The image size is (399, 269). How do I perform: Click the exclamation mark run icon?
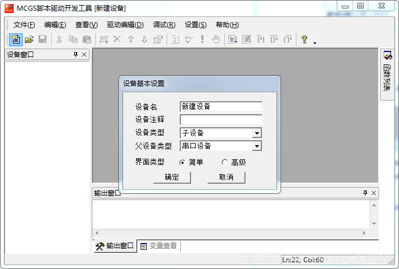pos(202,40)
